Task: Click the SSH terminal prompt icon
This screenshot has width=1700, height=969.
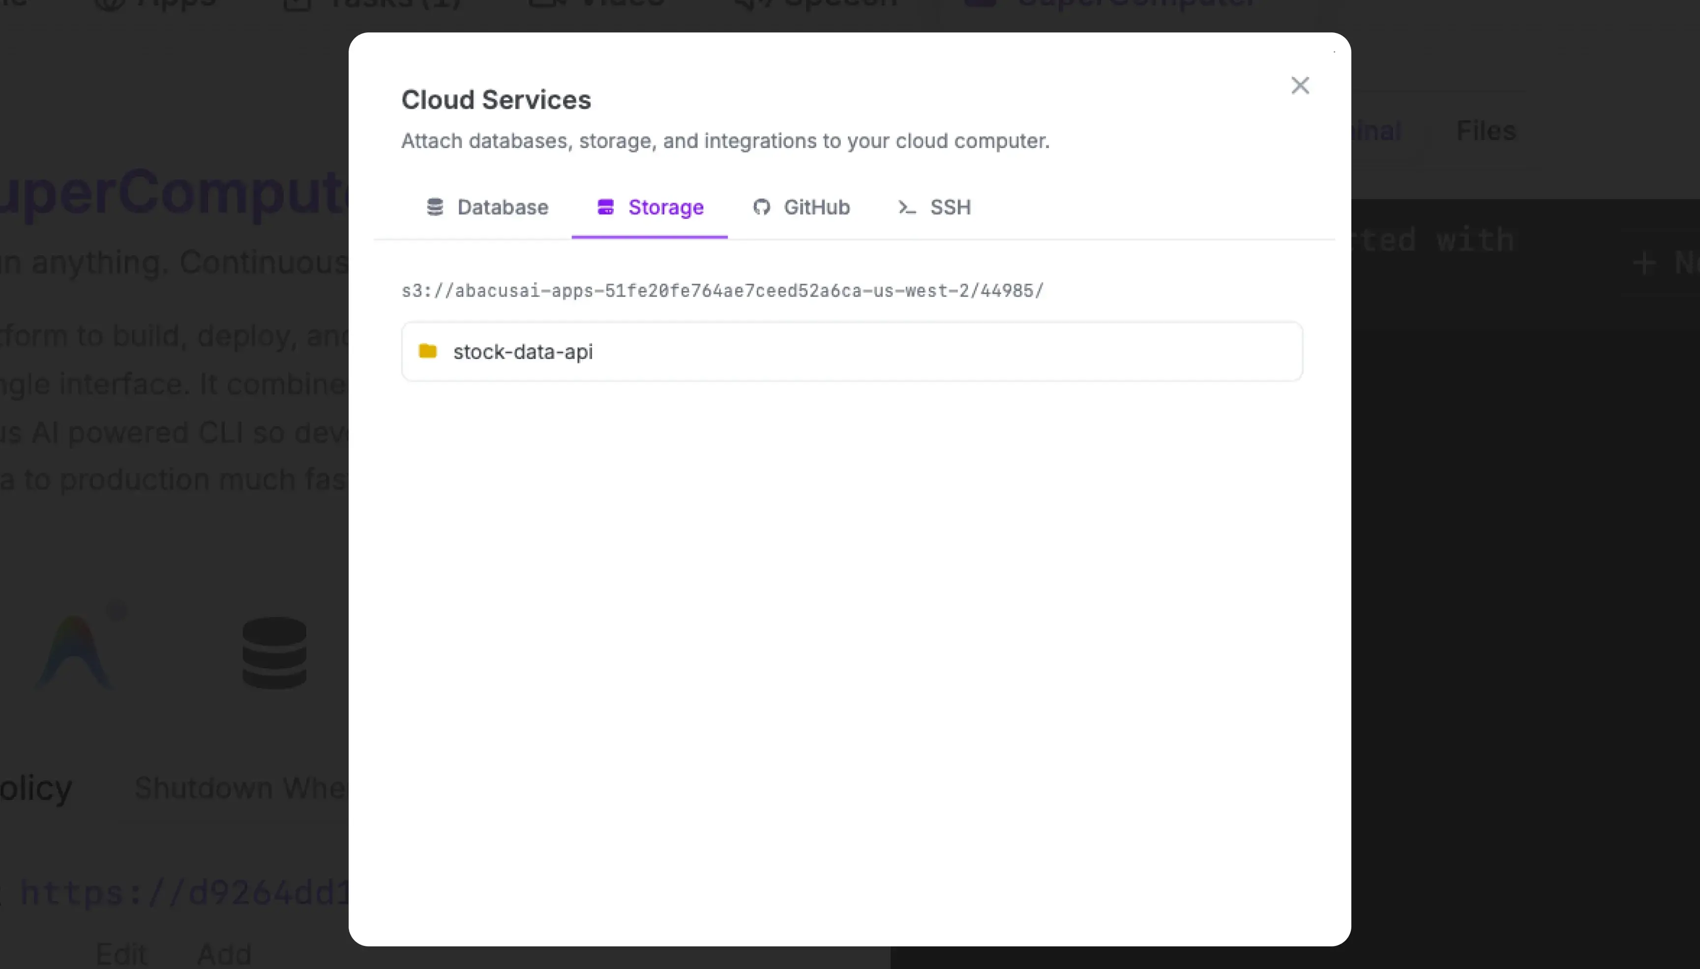Action: 907,207
